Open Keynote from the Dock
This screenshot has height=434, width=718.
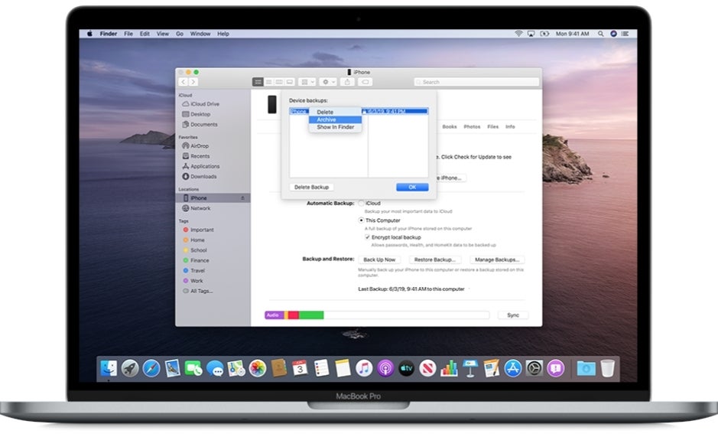pos(470,368)
